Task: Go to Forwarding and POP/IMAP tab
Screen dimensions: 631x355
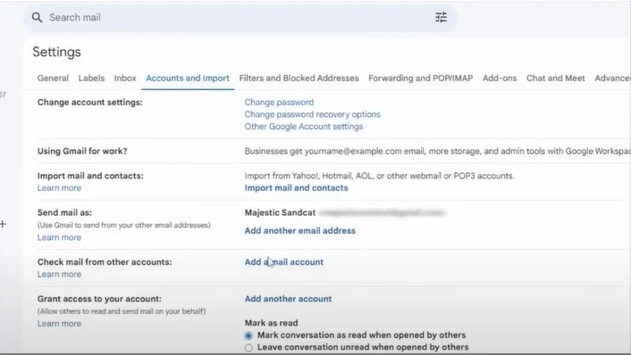Action: coord(421,78)
